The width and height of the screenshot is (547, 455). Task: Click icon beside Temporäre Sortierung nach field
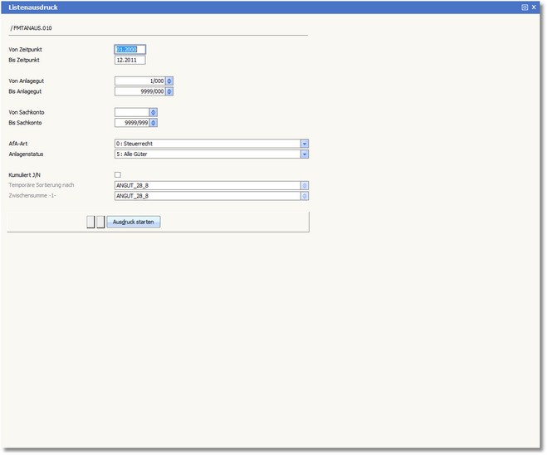tap(305, 185)
